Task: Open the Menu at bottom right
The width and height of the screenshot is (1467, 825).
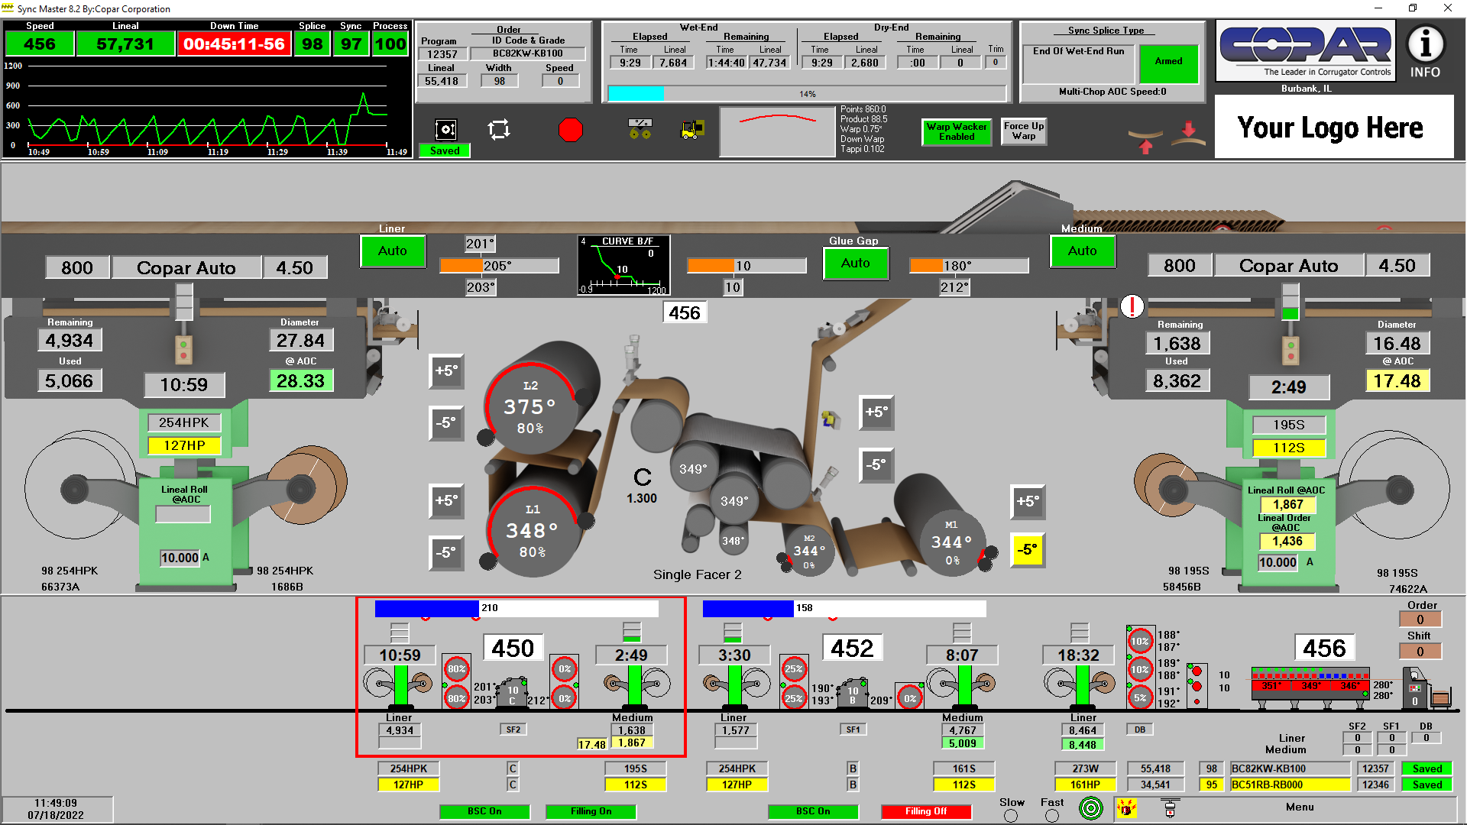Action: 1300,807
